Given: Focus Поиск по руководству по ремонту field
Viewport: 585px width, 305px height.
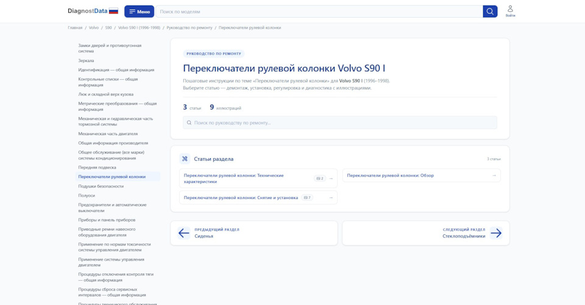Looking at the screenshot, I should pos(339,123).
